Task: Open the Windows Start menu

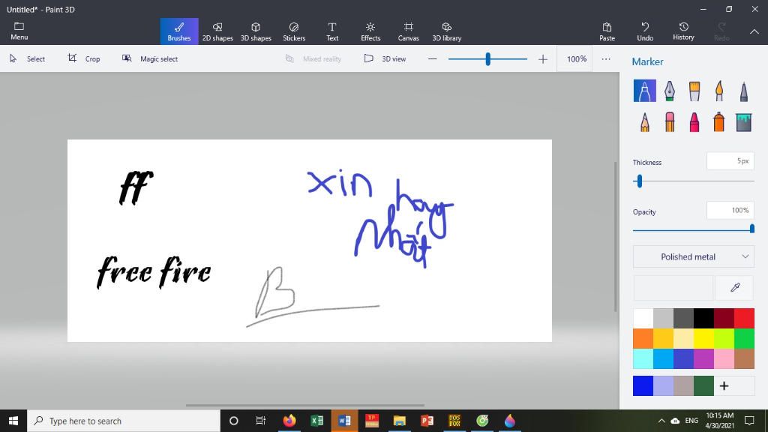Action: click(x=13, y=421)
